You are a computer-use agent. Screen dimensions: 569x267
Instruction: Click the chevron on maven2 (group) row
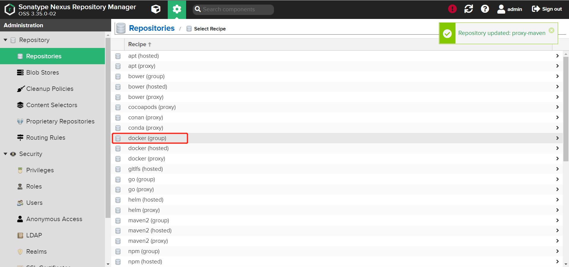click(x=557, y=221)
